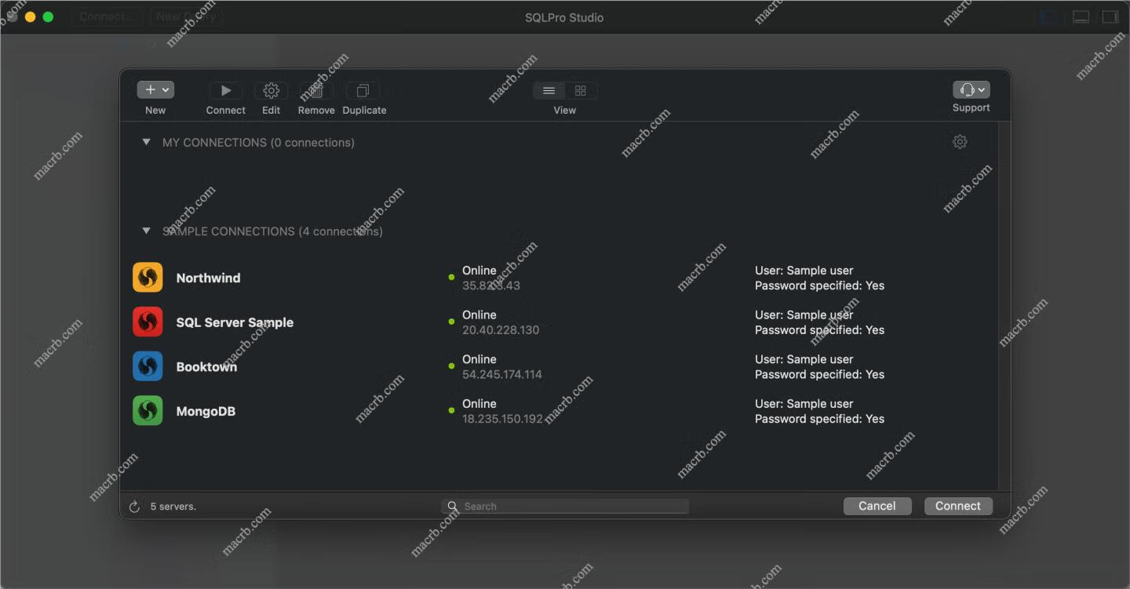The height and width of the screenshot is (589, 1130).
Task: Click the IP address 20.40.228.130
Action: point(501,330)
